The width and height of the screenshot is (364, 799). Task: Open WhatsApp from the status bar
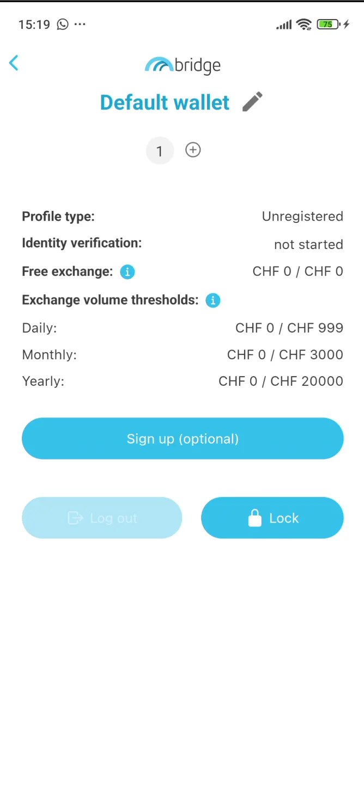(x=62, y=24)
